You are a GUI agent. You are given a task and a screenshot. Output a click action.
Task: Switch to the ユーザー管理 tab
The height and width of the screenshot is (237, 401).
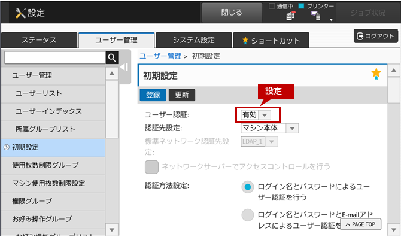pos(116,40)
